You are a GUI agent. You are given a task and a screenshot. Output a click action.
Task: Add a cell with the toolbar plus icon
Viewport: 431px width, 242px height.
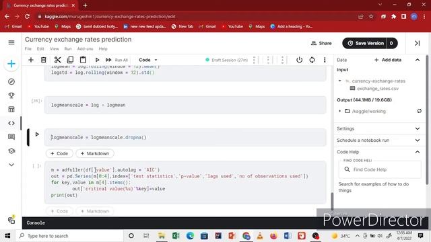31,60
